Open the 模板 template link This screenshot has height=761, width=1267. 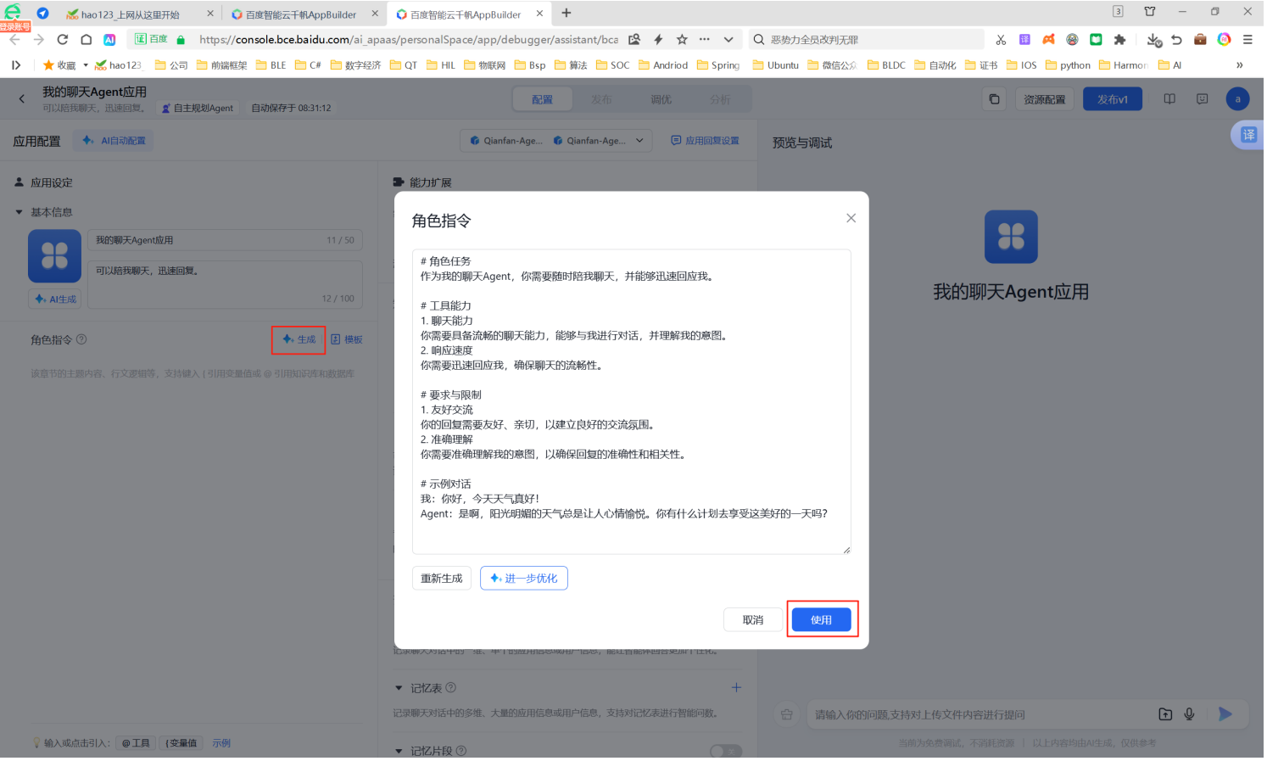[x=348, y=340]
